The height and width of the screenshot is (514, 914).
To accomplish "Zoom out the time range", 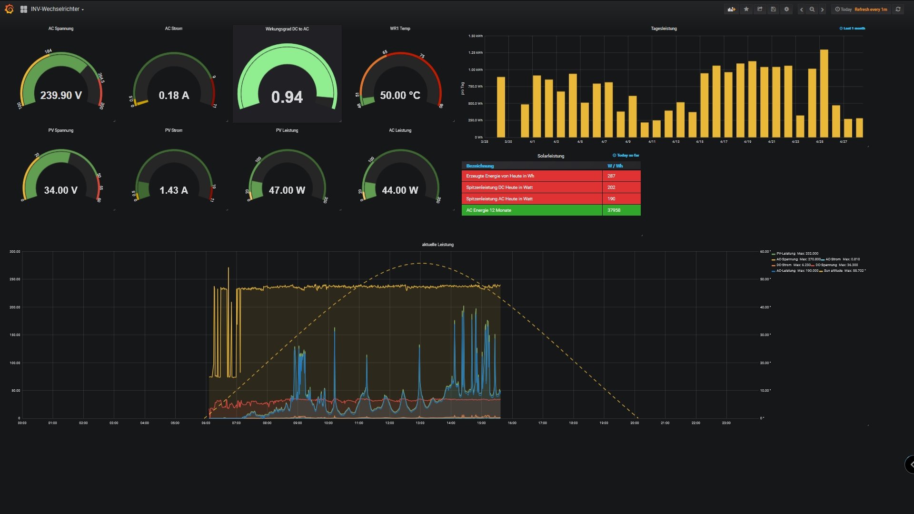I will point(812,10).
